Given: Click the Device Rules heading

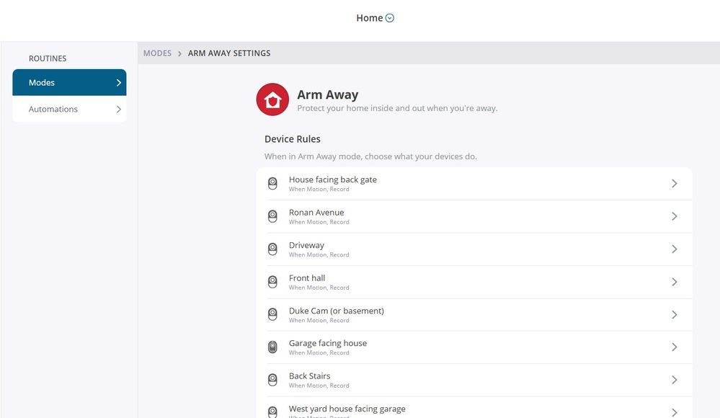Looking at the screenshot, I should (292, 139).
